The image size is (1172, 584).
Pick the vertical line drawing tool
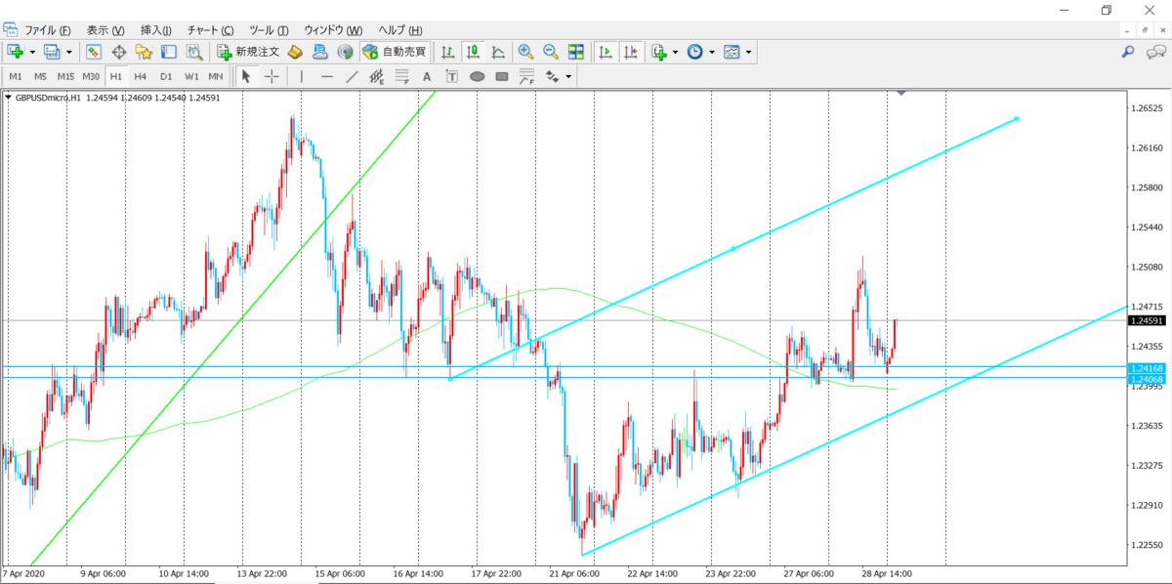pyautogui.click(x=302, y=76)
